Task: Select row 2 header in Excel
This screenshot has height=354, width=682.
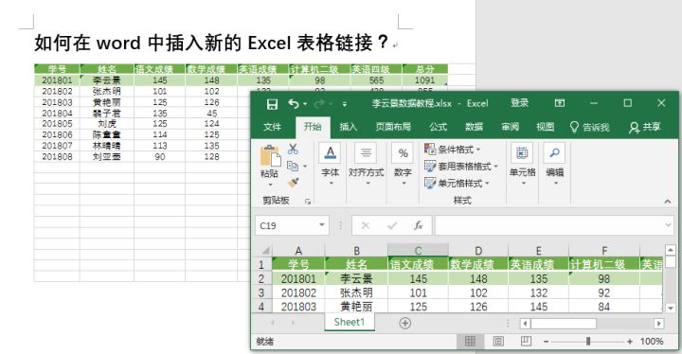Action: 261,278
